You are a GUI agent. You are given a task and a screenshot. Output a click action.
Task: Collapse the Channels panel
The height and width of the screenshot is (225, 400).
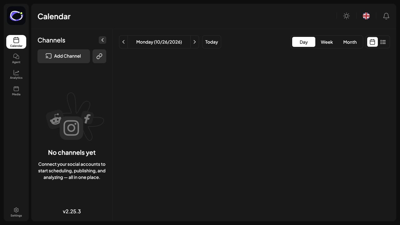(102, 40)
